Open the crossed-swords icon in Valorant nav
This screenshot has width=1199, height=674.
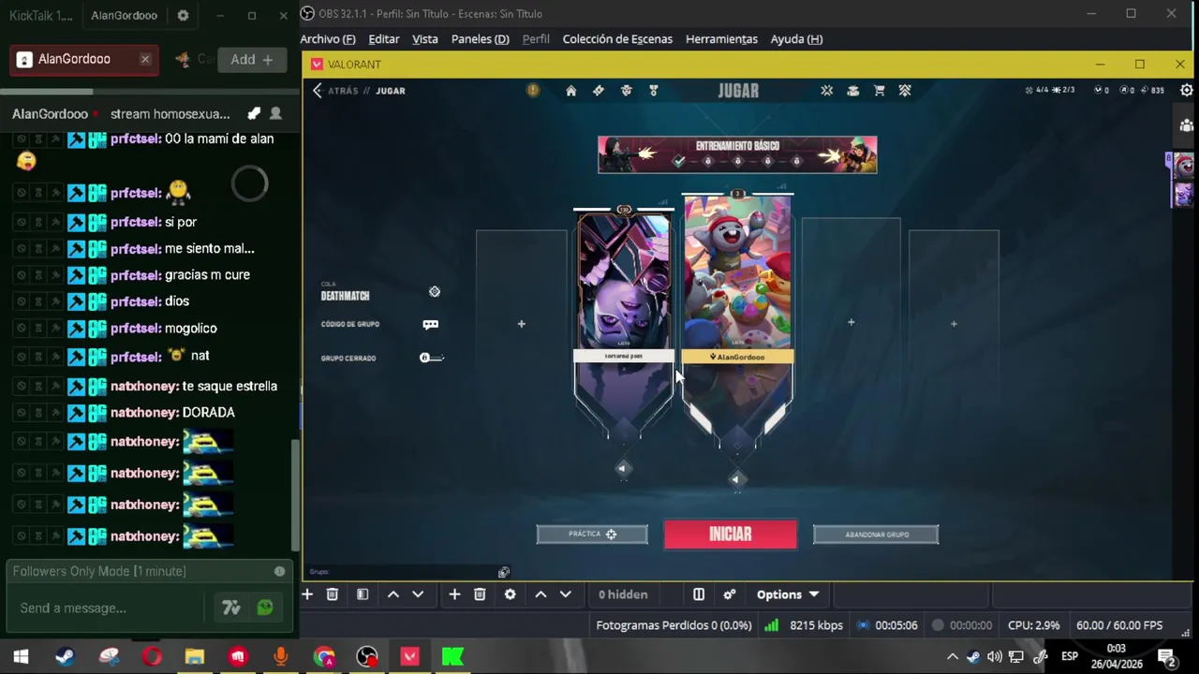point(826,91)
